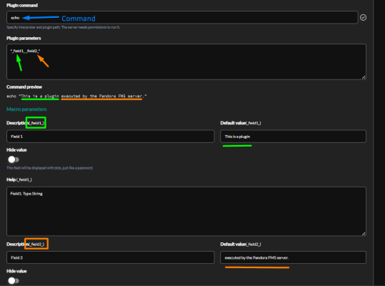Click the Command preview echo text

tap(76, 96)
